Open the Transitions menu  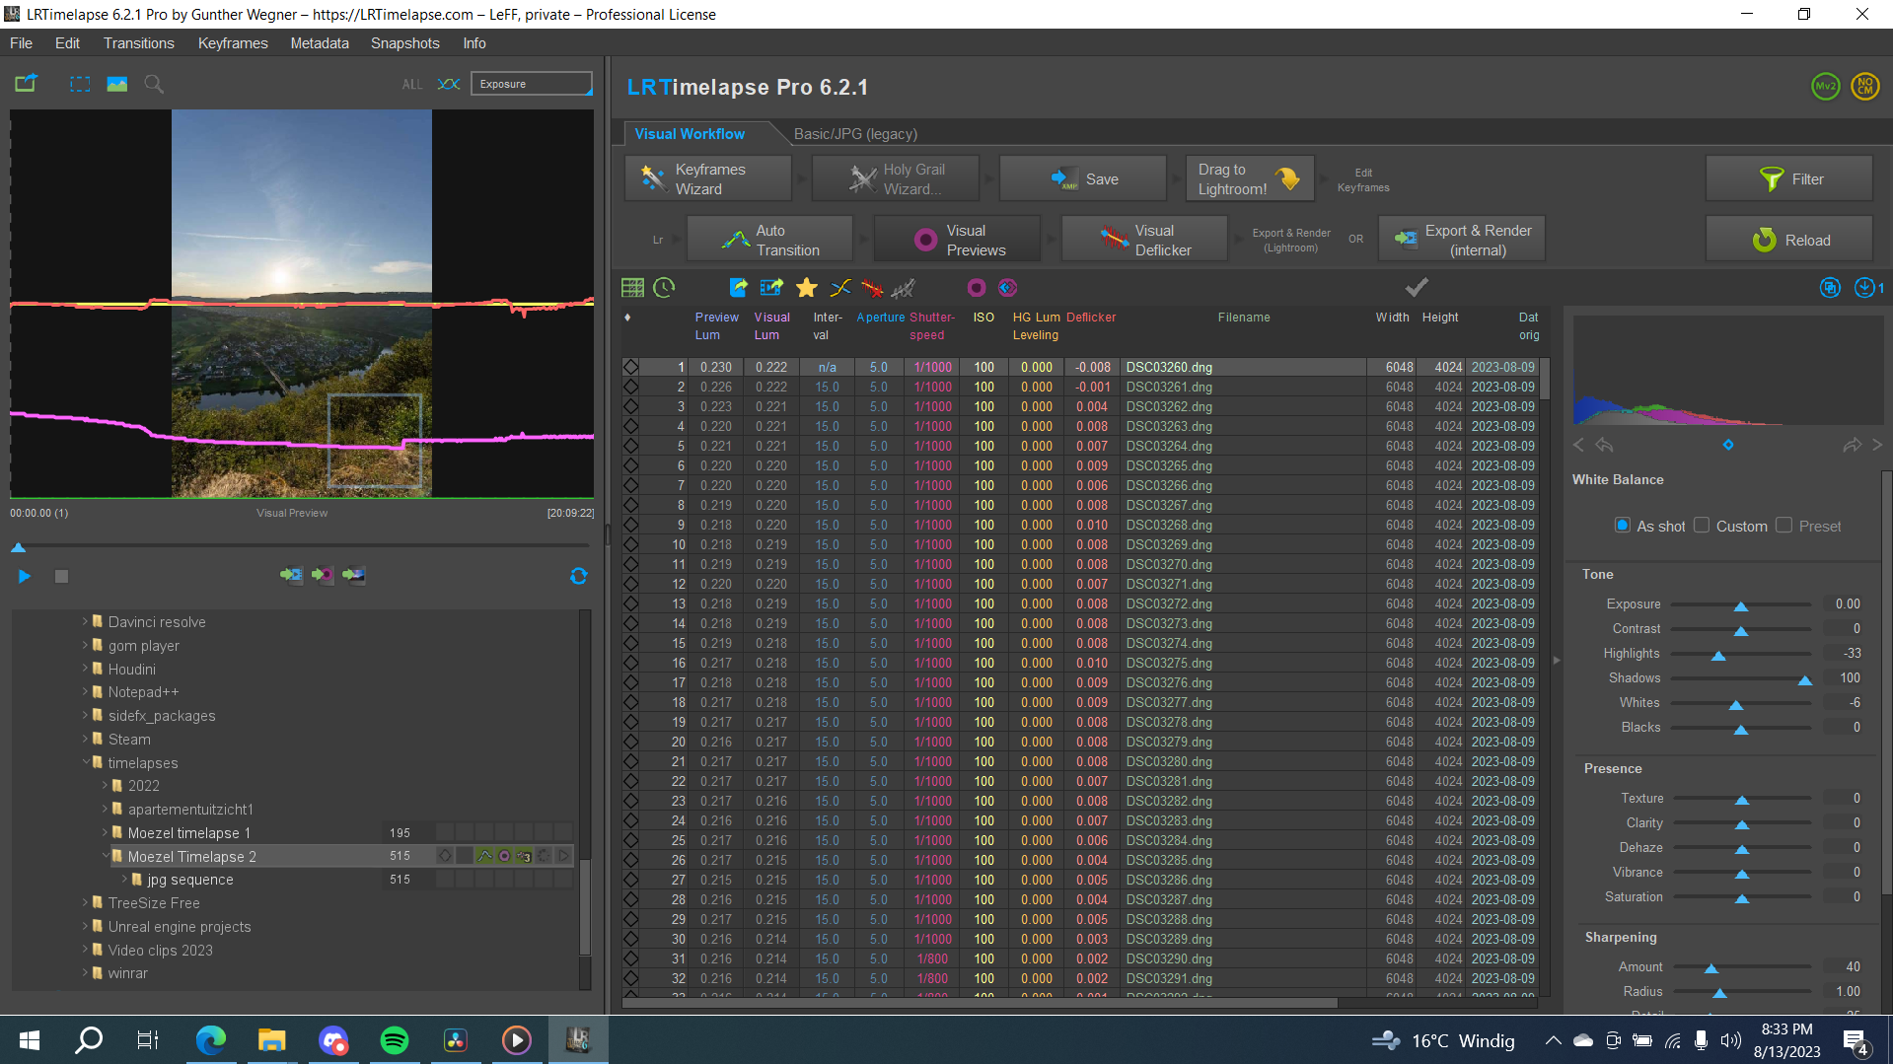tap(138, 43)
